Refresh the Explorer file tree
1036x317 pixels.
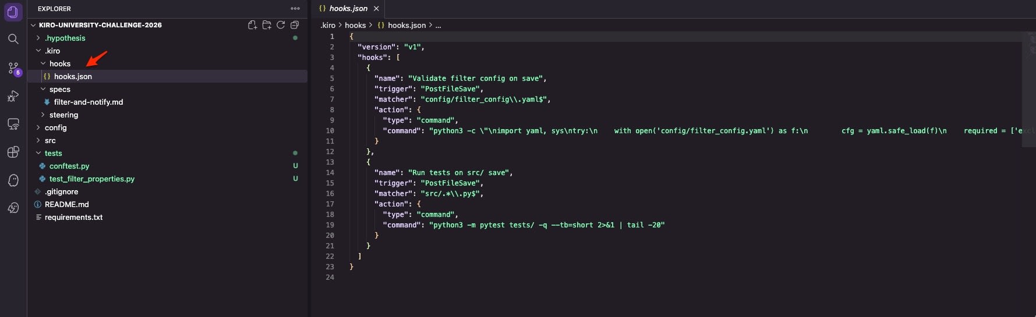coord(281,25)
